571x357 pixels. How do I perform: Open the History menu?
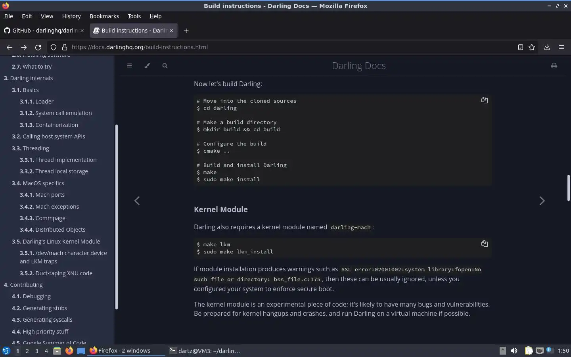click(x=71, y=16)
